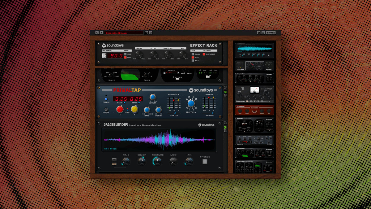
Task: Select the SuperPlate plugin thumbnail
Action: pyautogui.click(x=254, y=66)
